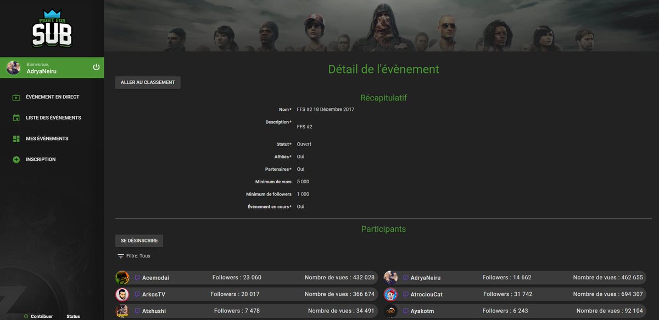Click the Participants heading

point(383,229)
